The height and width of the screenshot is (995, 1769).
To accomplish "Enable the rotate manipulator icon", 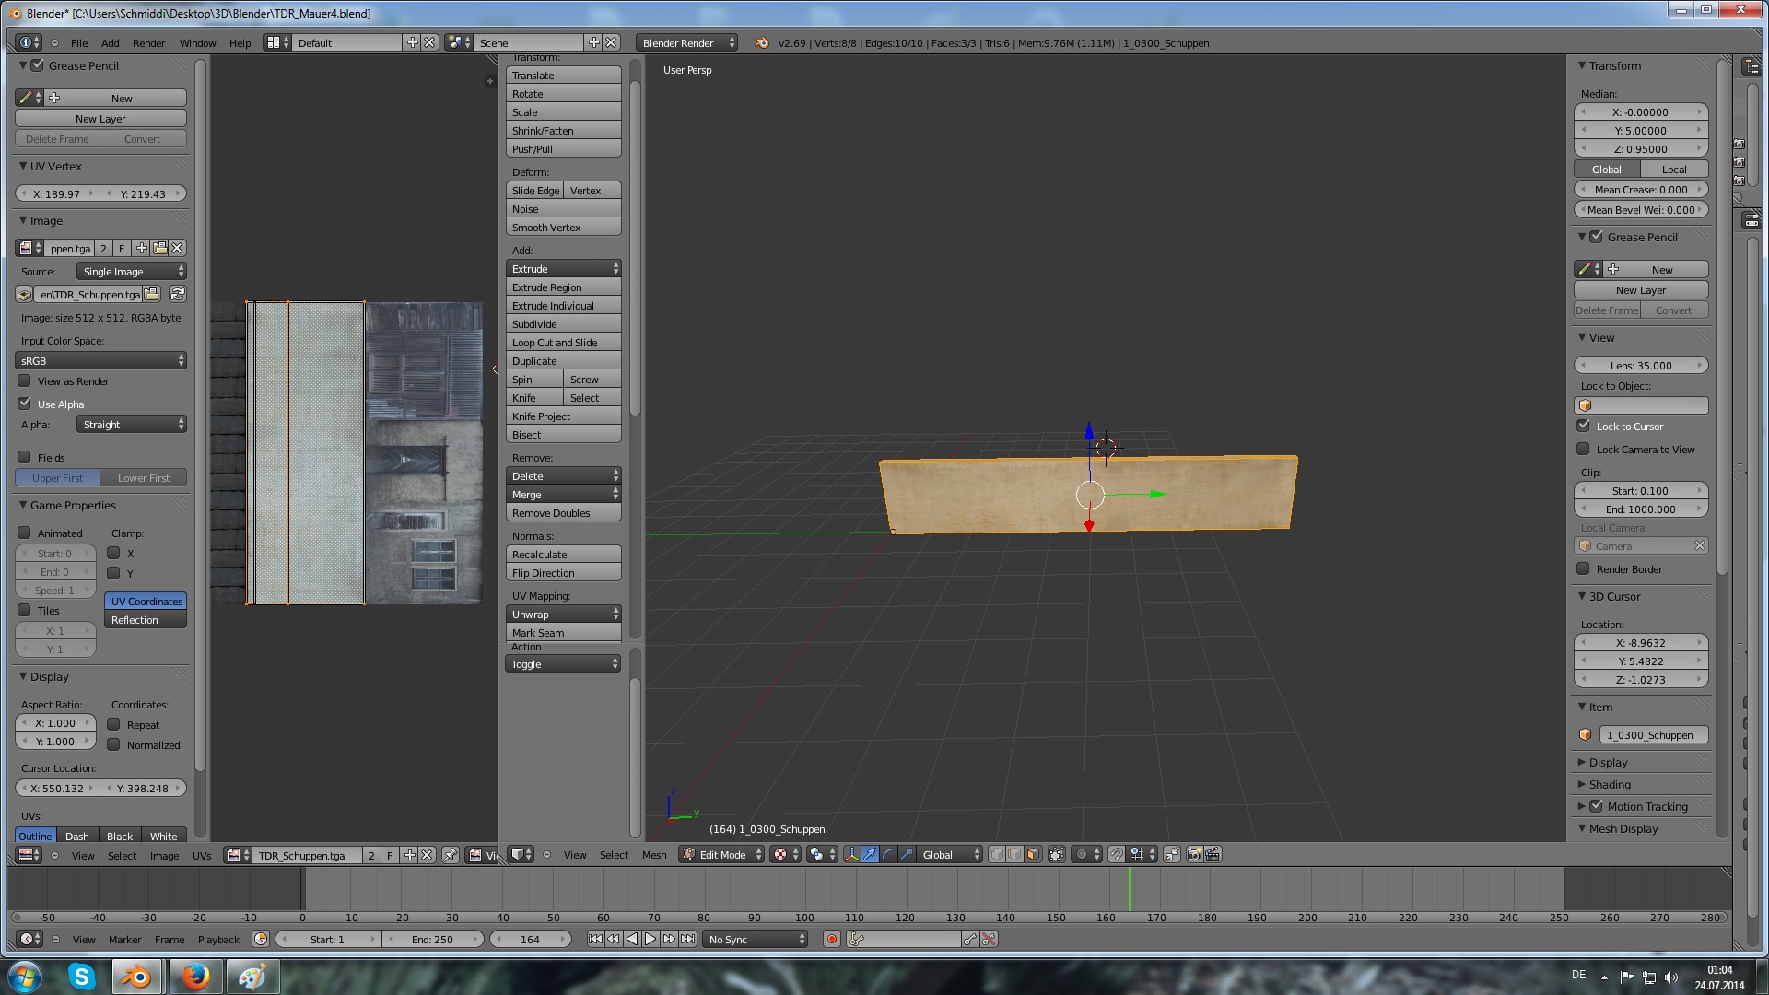I will coord(888,855).
